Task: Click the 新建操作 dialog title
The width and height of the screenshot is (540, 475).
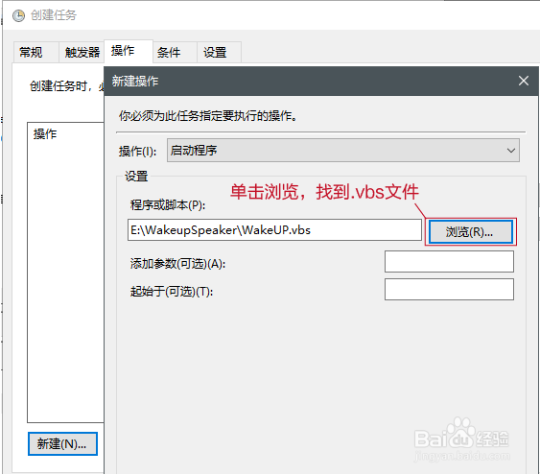Action: click(135, 82)
